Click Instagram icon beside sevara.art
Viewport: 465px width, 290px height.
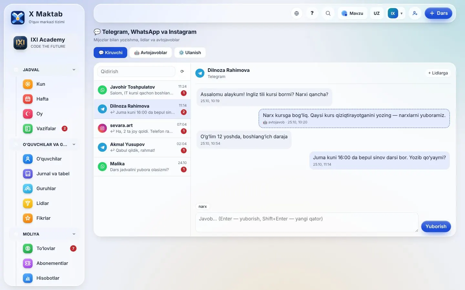pos(102,128)
